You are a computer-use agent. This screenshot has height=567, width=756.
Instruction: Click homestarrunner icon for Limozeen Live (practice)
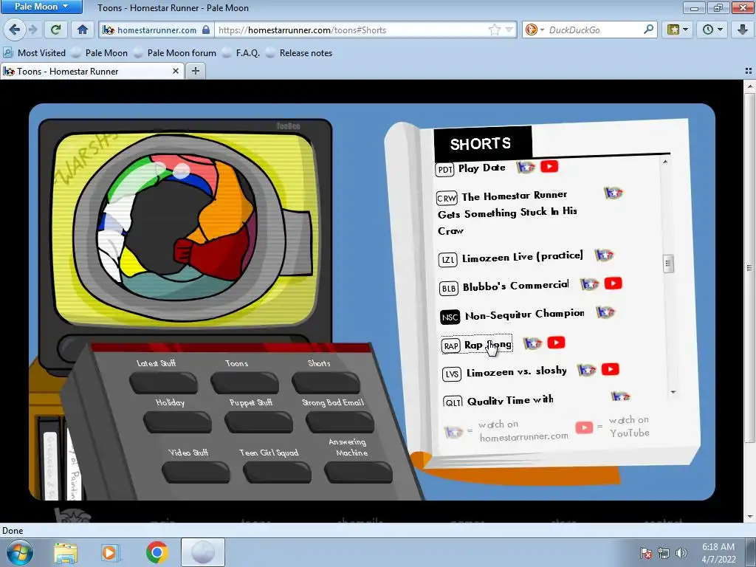click(x=604, y=255)
